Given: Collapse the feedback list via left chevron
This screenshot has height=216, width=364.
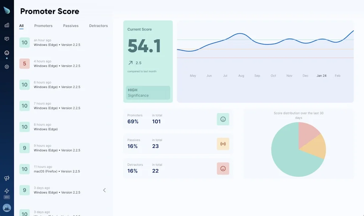Looking at the screenshot, I should click(x=104, y=190).
